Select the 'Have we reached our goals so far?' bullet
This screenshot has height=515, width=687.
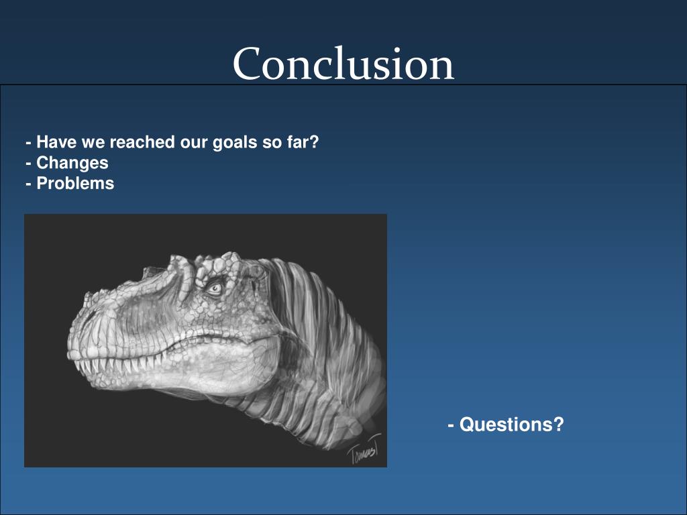(x=172, y=142)
